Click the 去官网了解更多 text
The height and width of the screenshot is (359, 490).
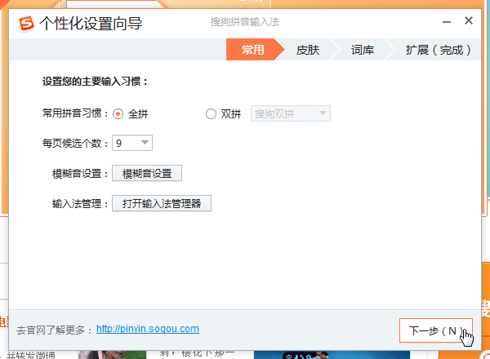pyautogui.click(x=54, y=330)
